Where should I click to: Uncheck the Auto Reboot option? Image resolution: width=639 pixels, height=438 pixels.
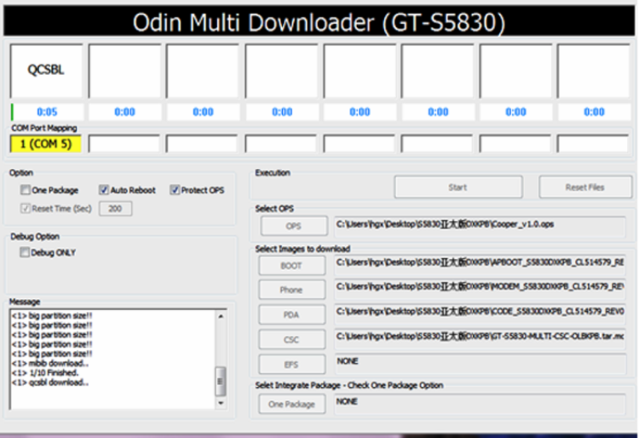tap(103, 190)
